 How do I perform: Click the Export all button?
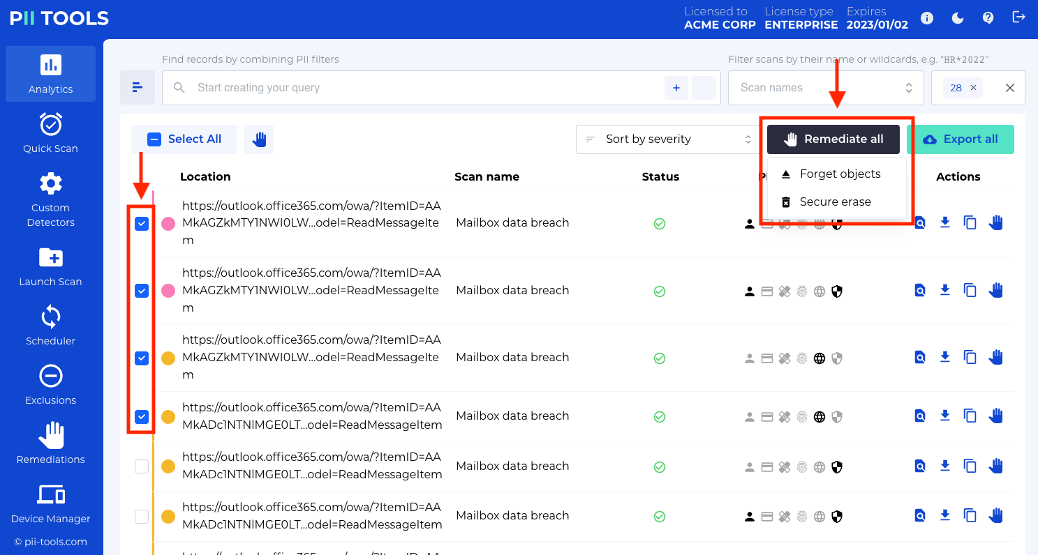tap(961, 139)
